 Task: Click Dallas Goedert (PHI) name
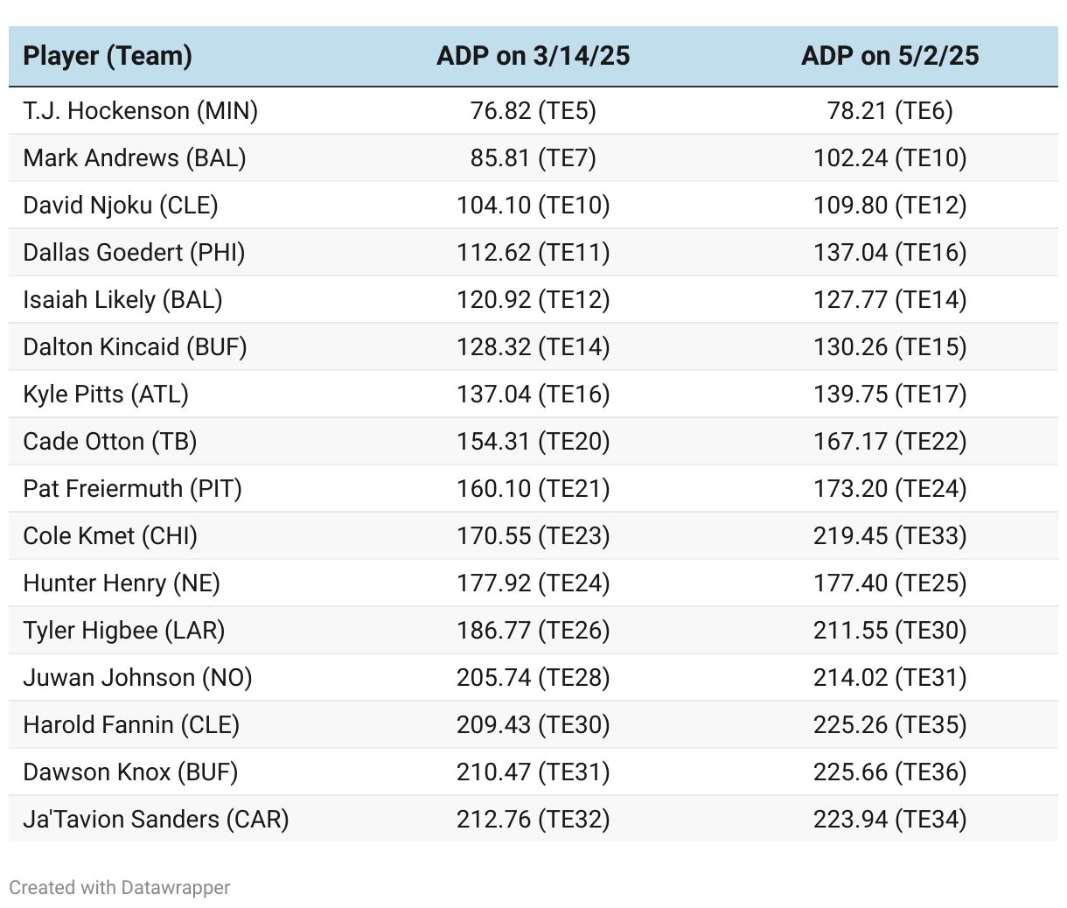pyautogui.click(x=134, y=253)
